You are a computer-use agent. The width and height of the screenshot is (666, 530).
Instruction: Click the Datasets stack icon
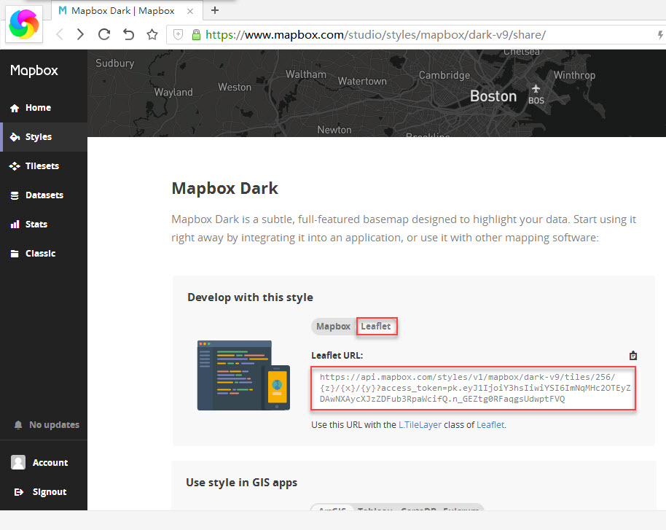point(15,195)
